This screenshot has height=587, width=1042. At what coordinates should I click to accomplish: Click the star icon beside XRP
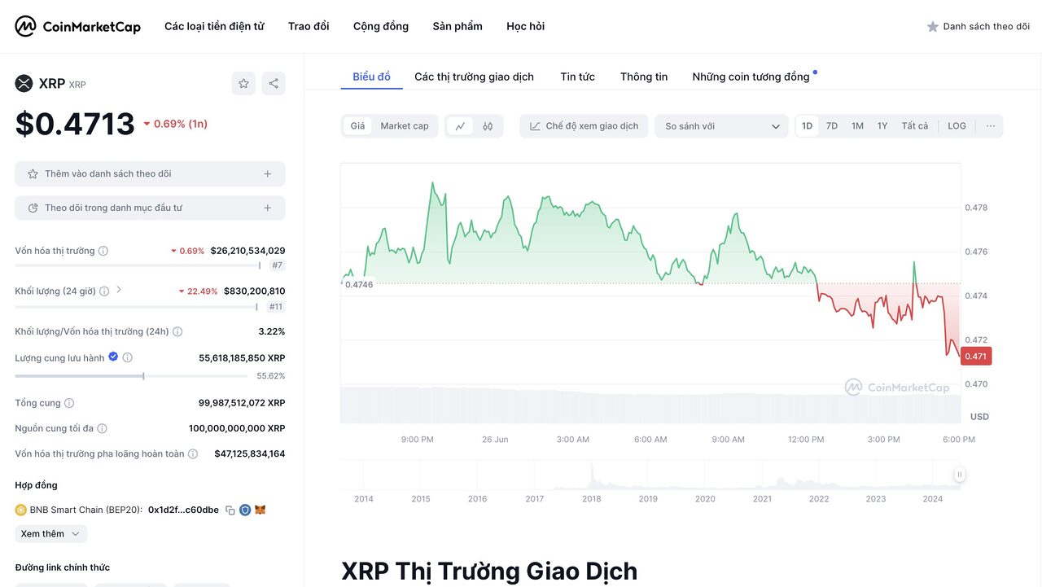(243, 83)
